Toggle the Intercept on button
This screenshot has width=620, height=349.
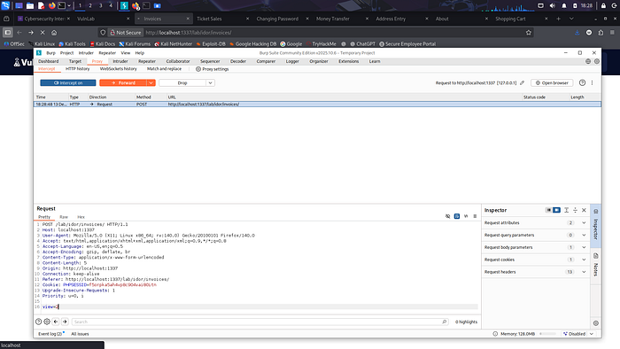coord(68,83)
